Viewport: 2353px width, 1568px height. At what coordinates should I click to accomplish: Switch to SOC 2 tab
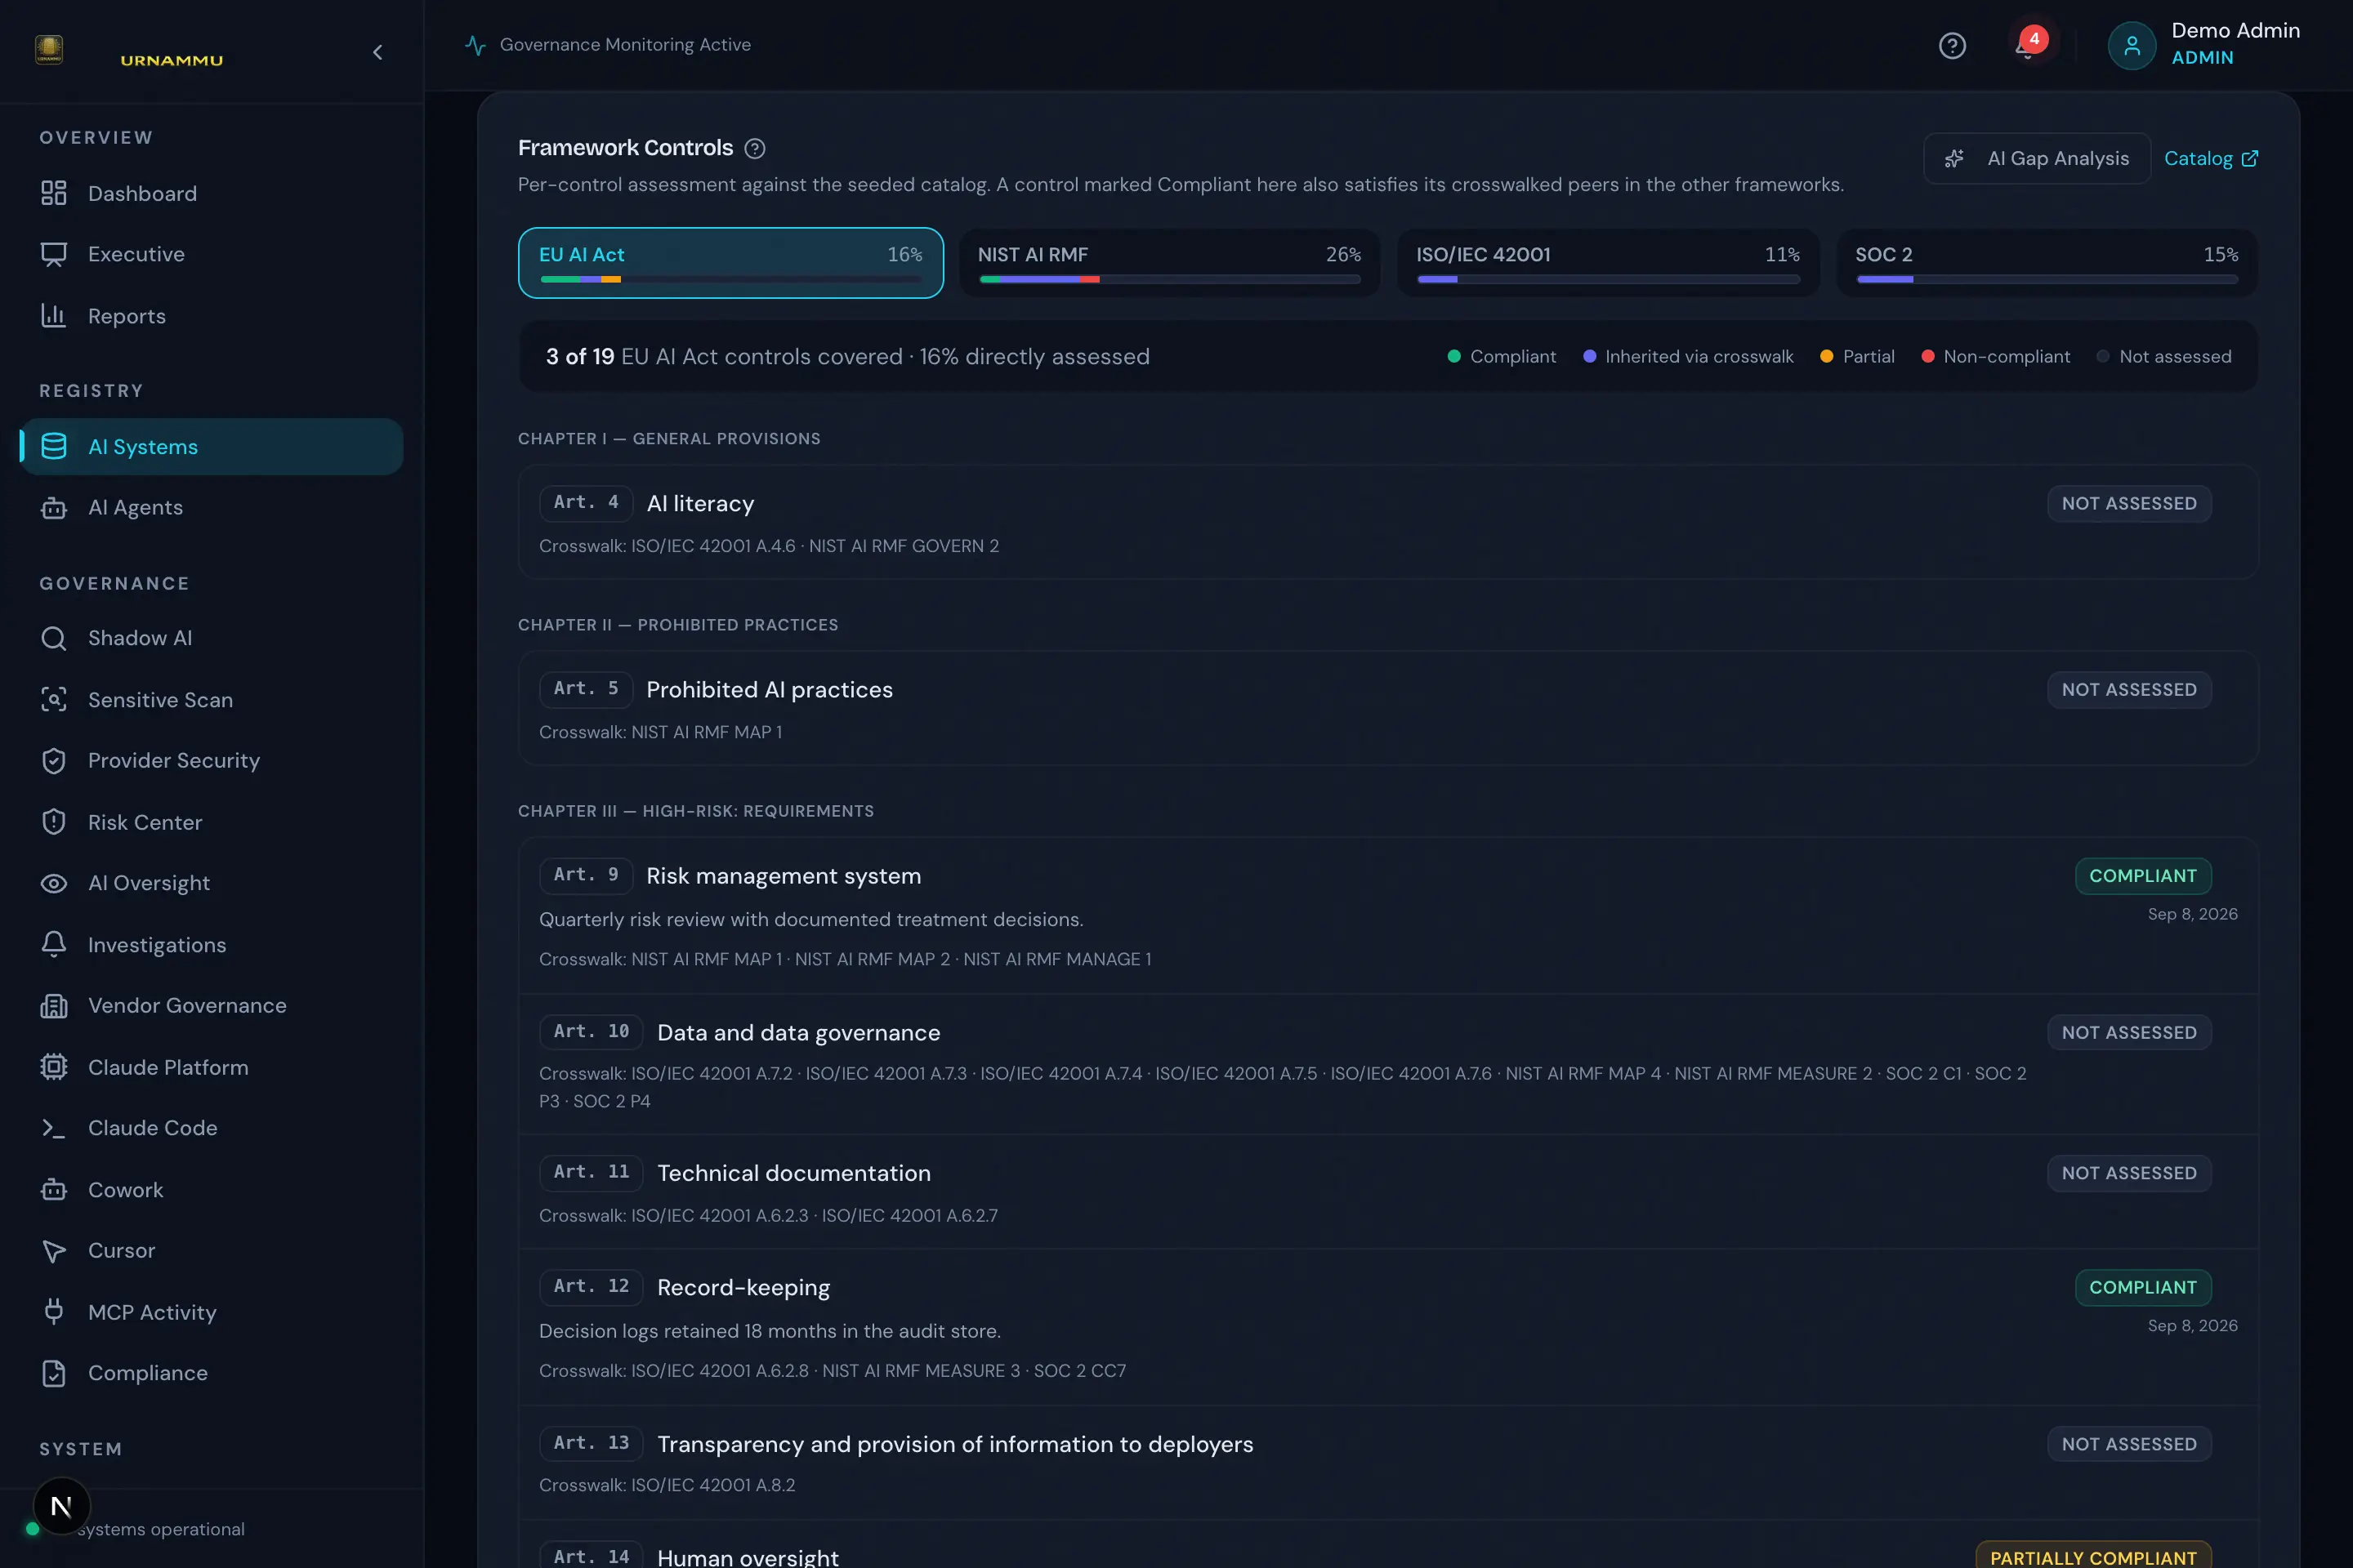[2047, 263]
